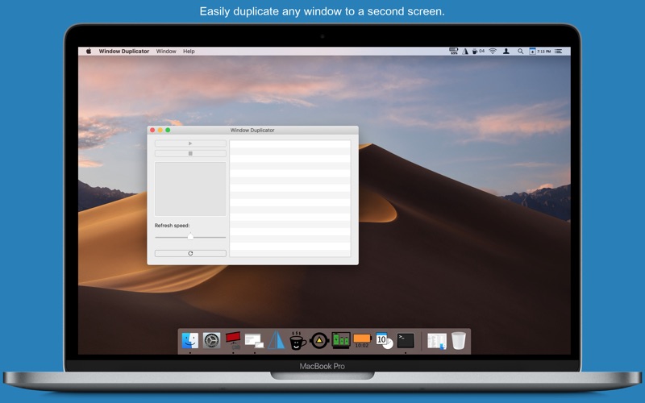Open Spotlight search magnifier
Viewport: 645px width, 403px height.
[x=520, y=52]
